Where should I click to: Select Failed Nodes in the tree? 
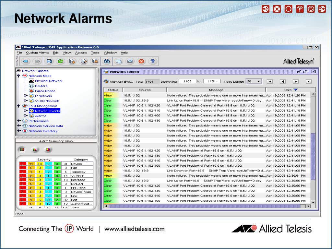[x=45, y=91]
